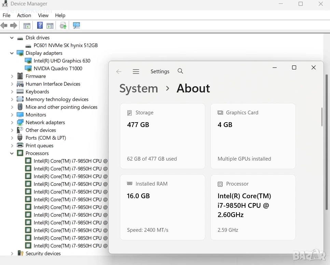Collapse the Disk drives category

(x=12, y=38)
